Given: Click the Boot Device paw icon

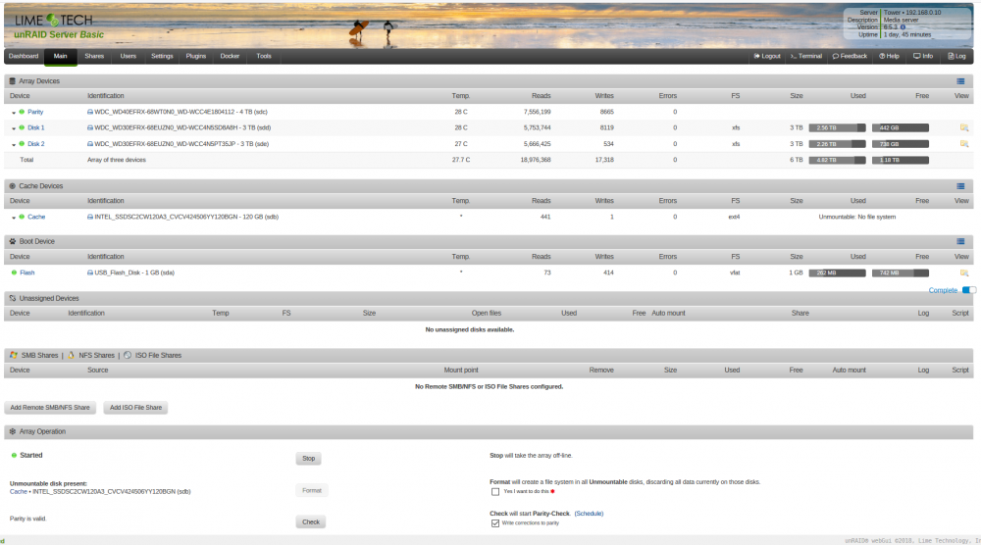Looking at the screenshot, I should tap(13, 241).
